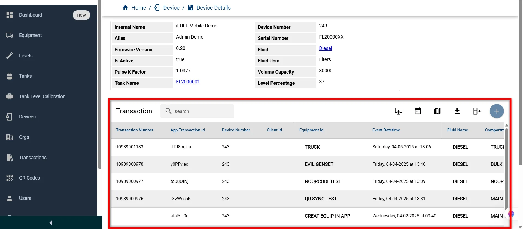
Task: Click EVIL GENSET equipment cell
Action: pyautogui.click(x=319, y=164)
